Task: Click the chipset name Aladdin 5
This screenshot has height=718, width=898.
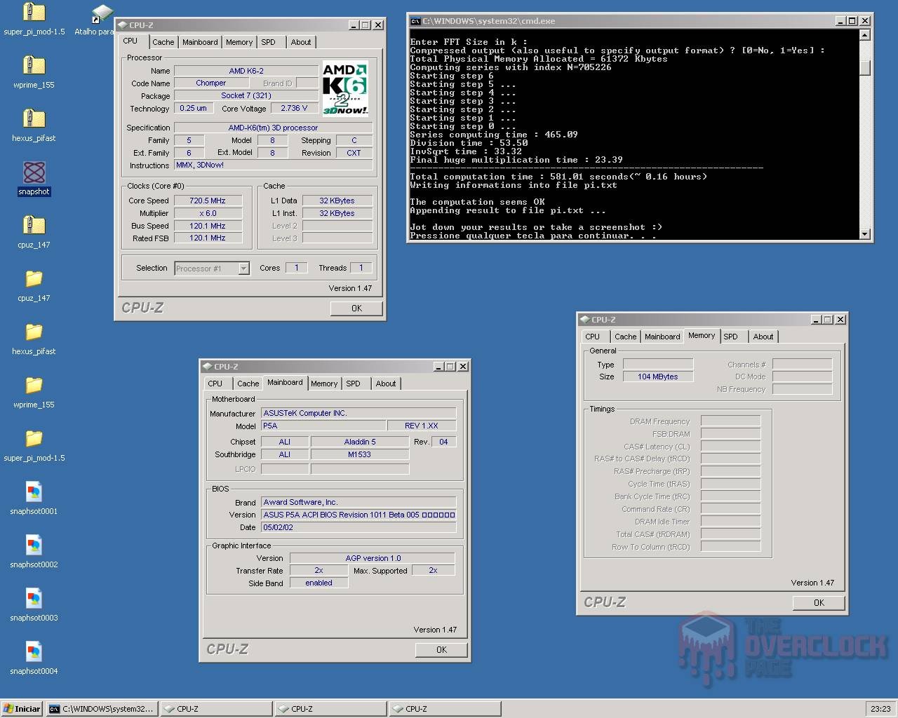Action: 360,442
